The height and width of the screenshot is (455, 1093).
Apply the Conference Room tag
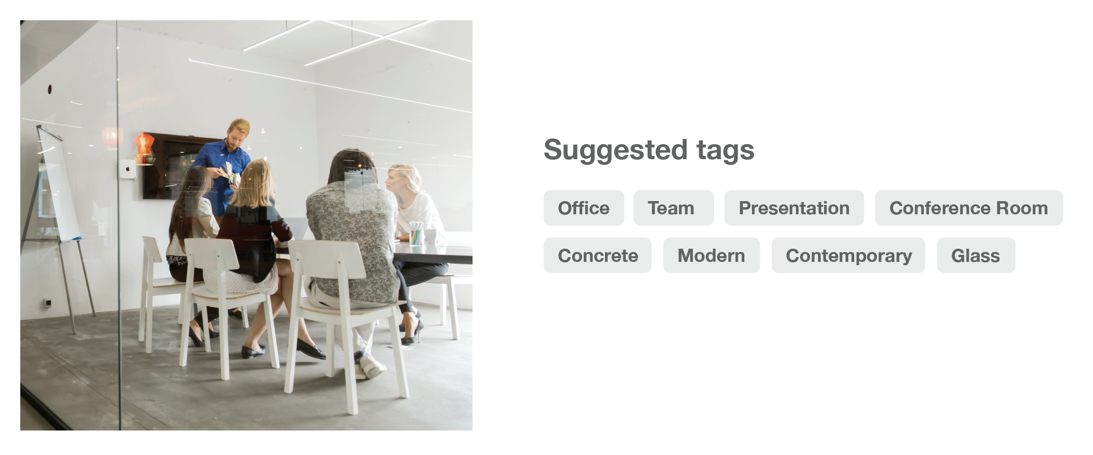pyautogui.click(x=969, y=208)
